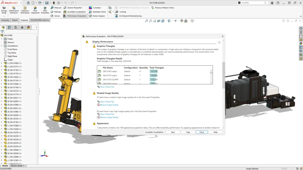
Task: Click Show These Files under graphics triangles
Action: tap(107, 87)
